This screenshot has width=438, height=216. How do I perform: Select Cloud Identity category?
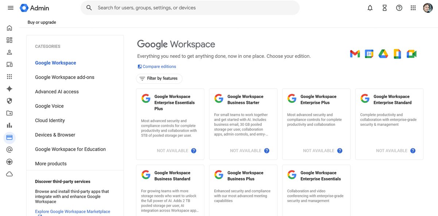tap(50, 120)
